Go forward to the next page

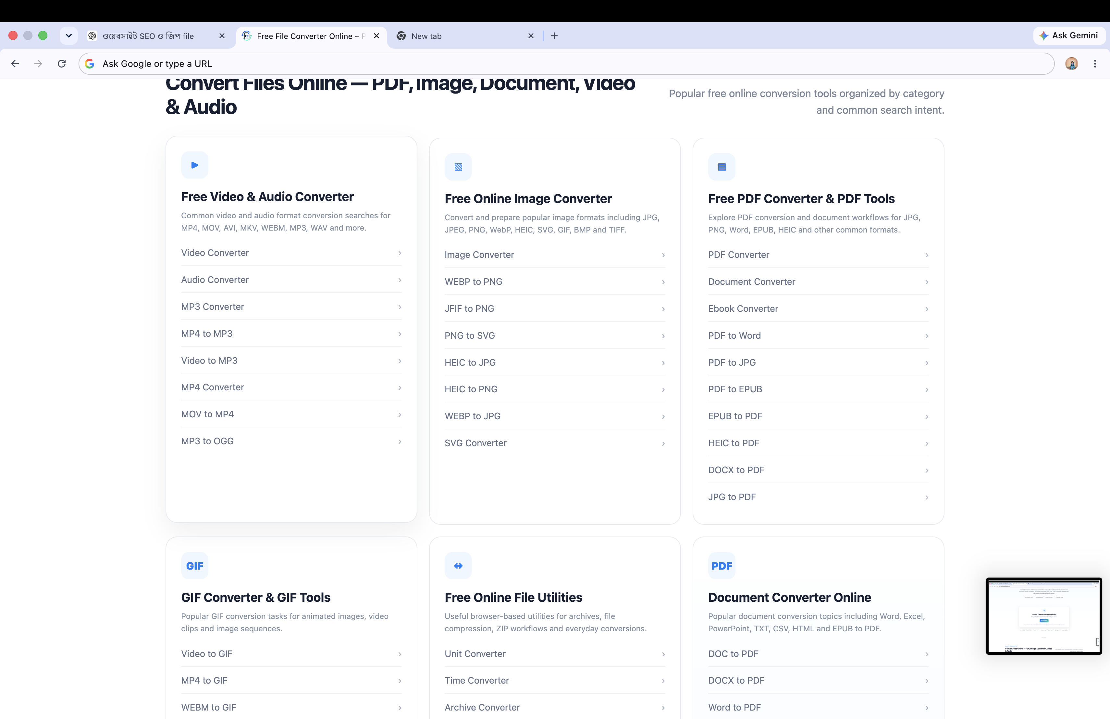click(x=38, y=63)
